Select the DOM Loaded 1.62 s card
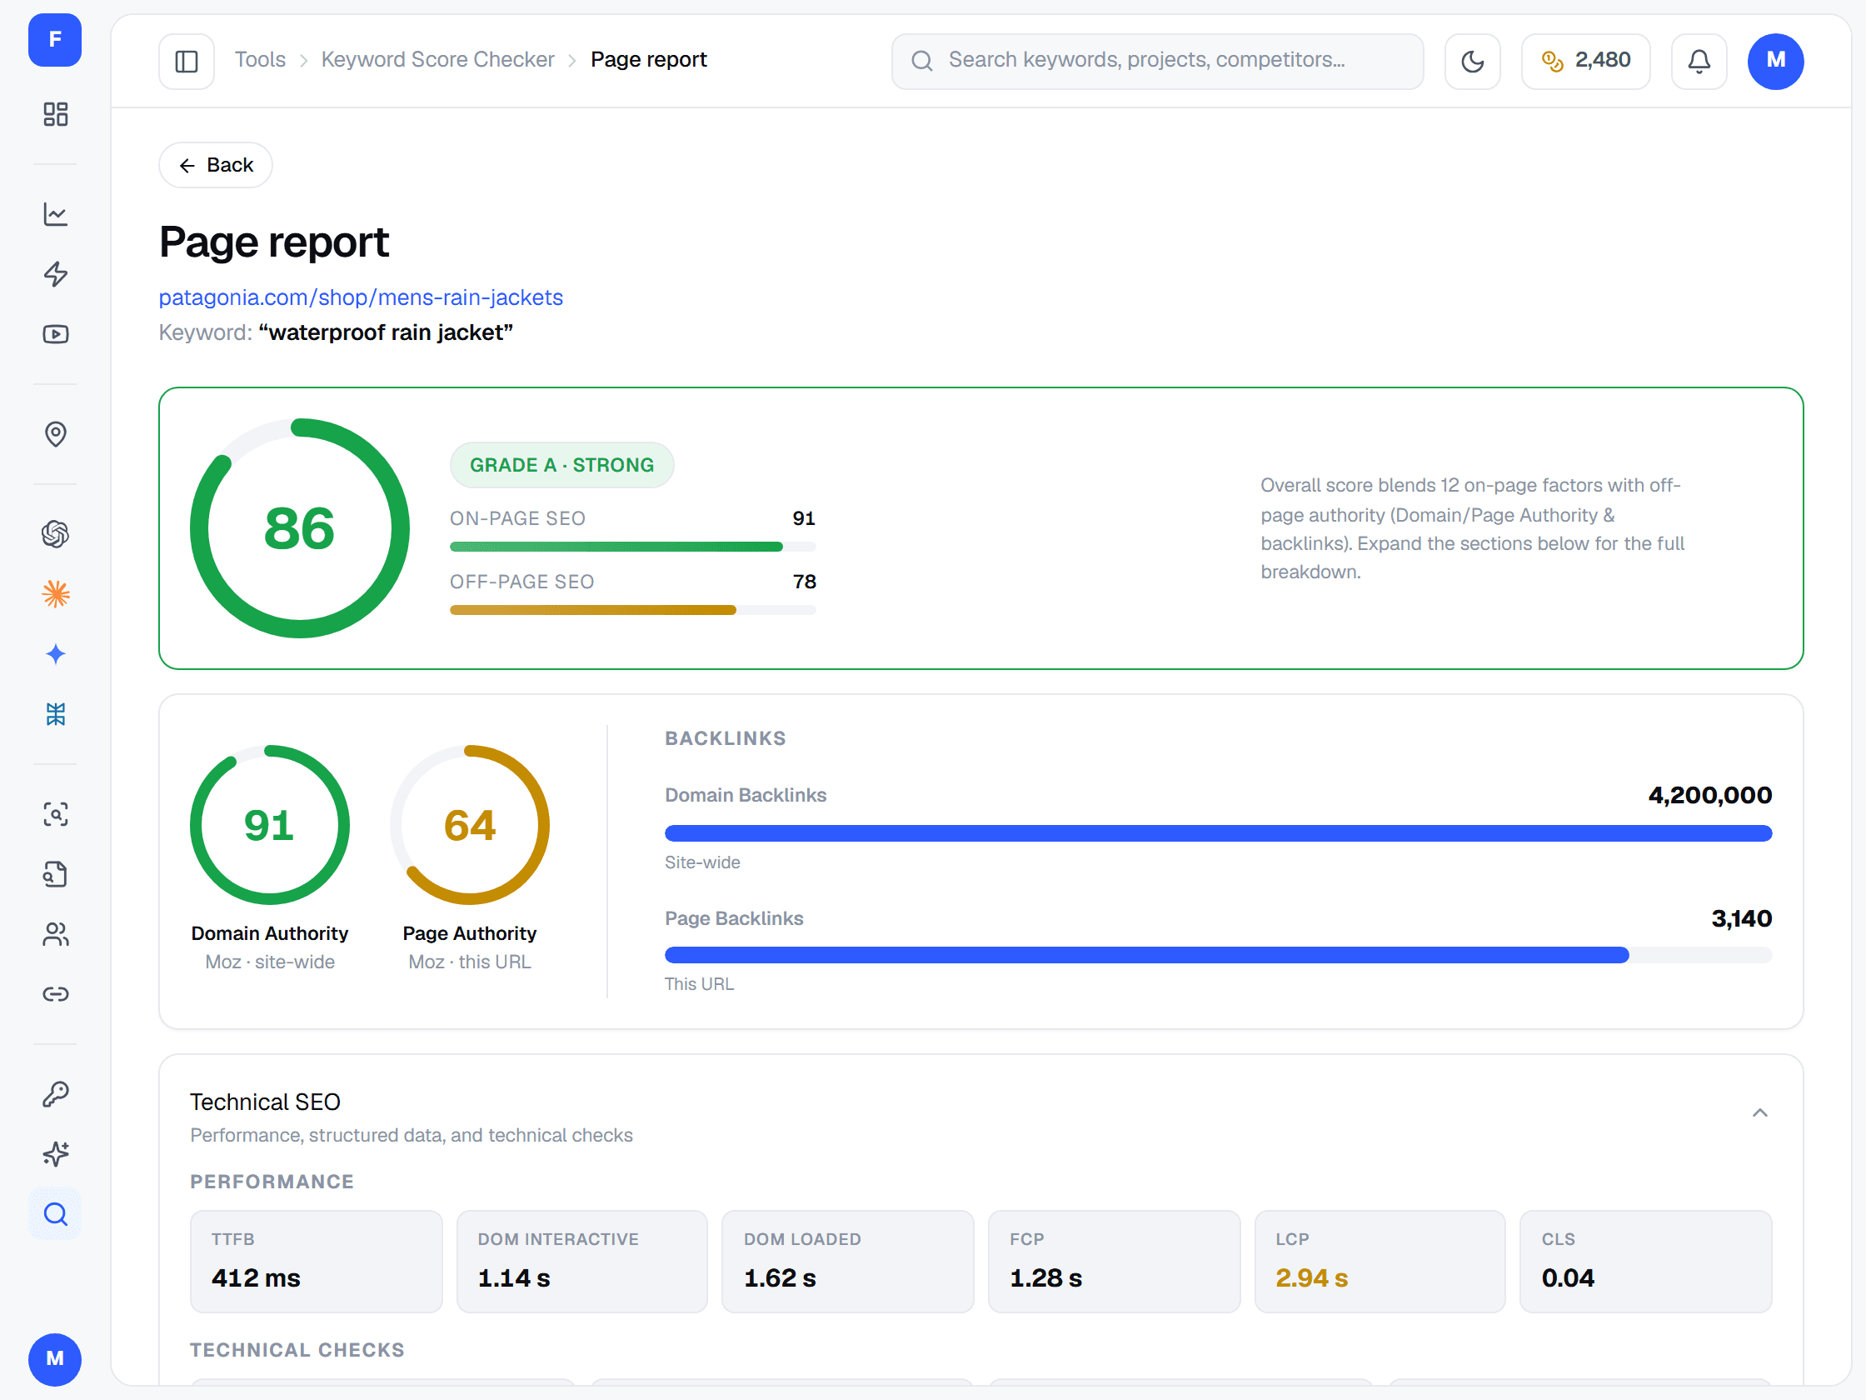1866x1400 pixels. point(848,1262)
